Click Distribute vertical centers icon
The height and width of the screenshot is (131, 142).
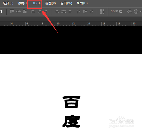tap(64, 12)
